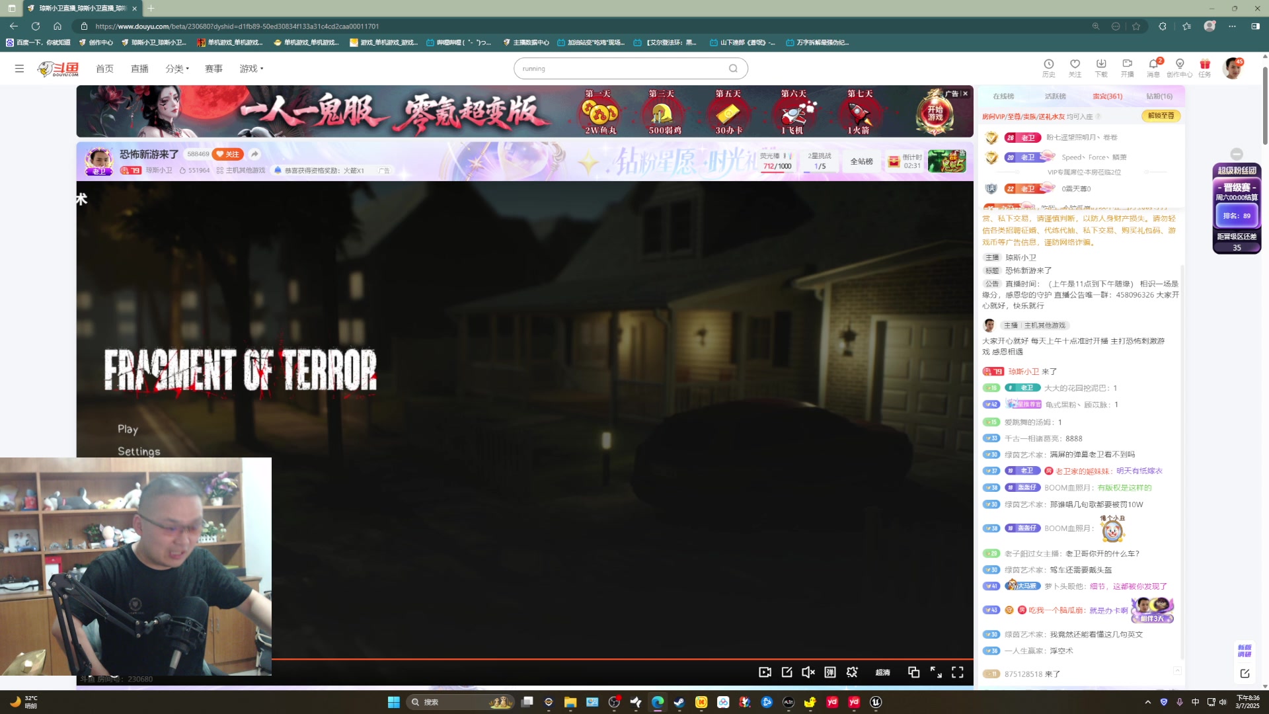The height and width of the screenshot is (714, 1269).
Task: Click the share arrow next to 关注
Action: pyautogui.click(x=254, y=154)
